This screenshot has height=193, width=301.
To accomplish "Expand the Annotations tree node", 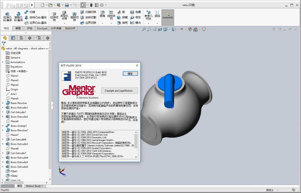I will pyautogui.click(x=3, y=62).
